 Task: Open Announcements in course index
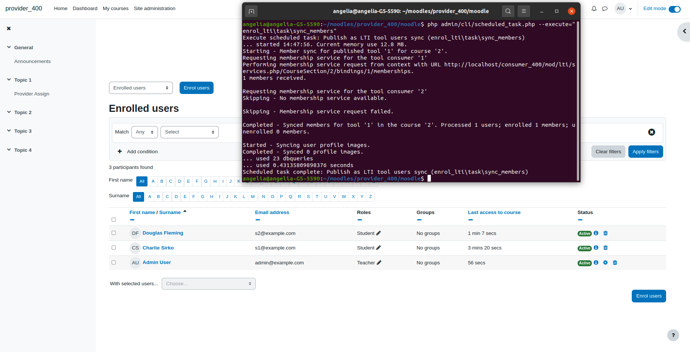click(32, 62)
